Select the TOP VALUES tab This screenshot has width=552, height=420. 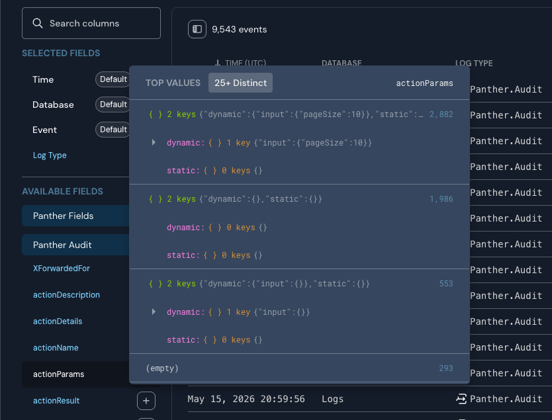pos(173,83)
